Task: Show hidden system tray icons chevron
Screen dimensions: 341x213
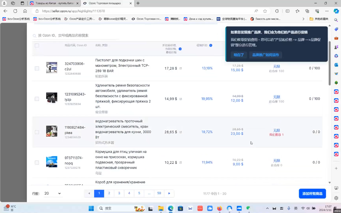Action: coord(266,208)
